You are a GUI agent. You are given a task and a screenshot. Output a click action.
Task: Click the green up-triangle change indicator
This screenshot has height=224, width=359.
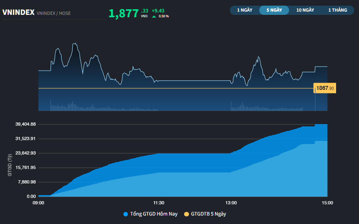point(154,16)
